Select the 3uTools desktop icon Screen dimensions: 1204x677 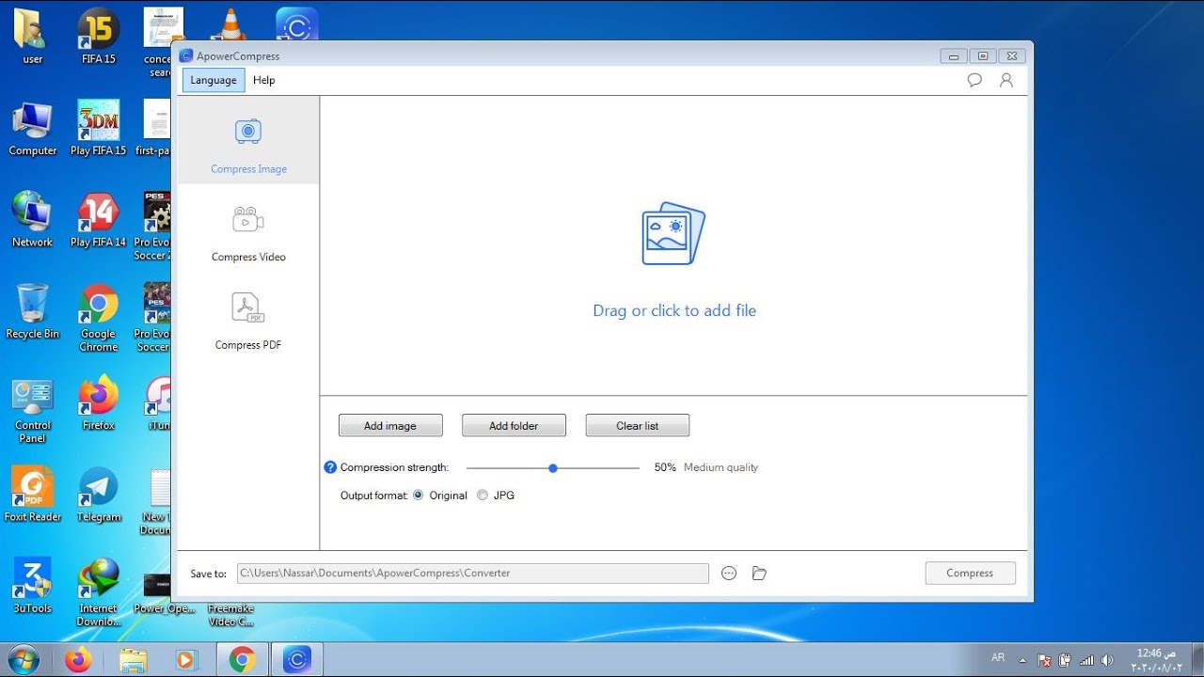(33, 586)
